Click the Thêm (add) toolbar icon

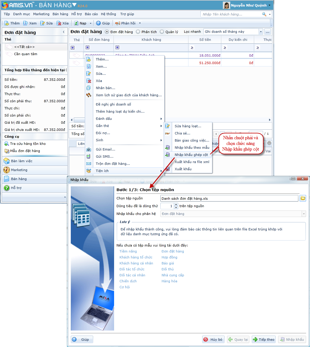tap(7, 23)
